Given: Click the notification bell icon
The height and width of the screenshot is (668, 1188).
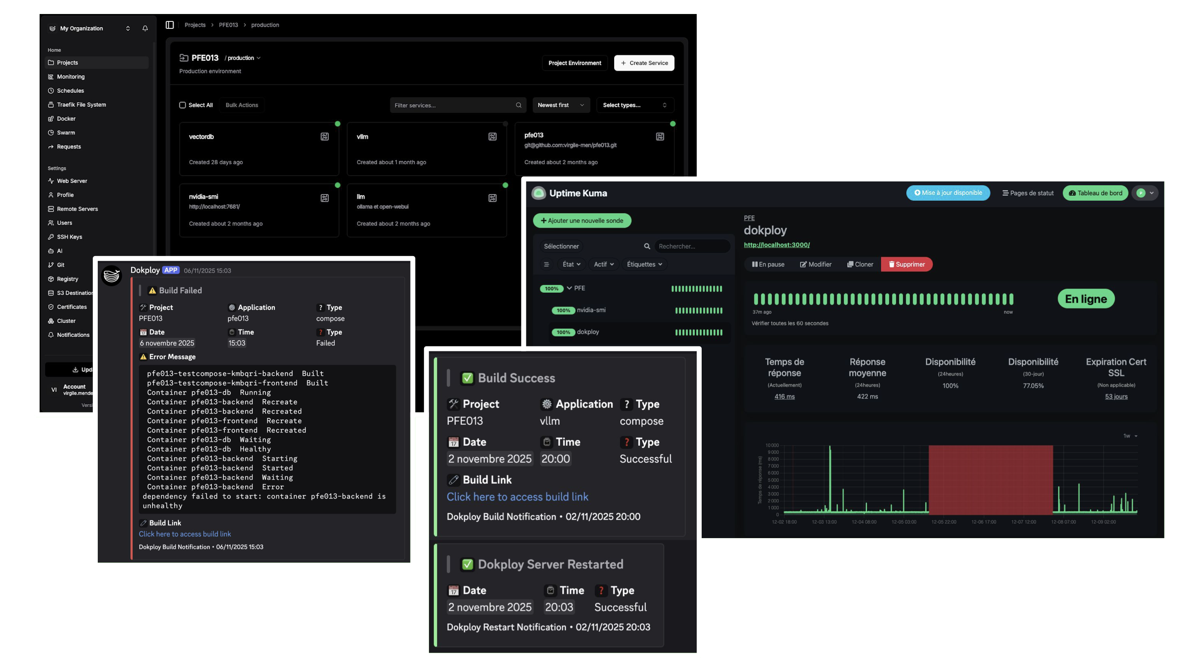Looking at the screenshot, I should (x=145, y=28).
